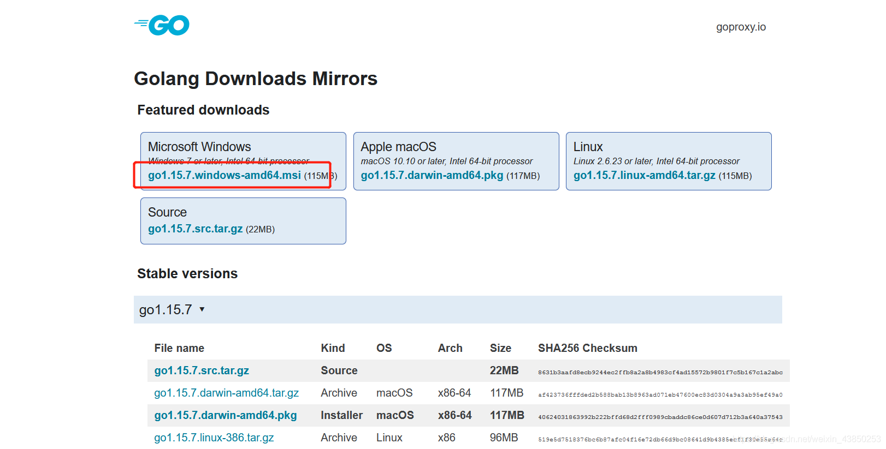
Task: Select Linux 2.6.23 or later requirement text
Action: click(656, 161)
